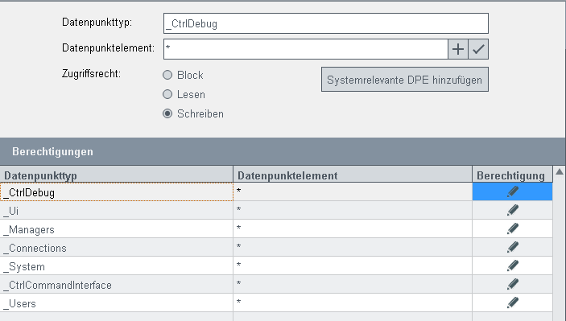Click the pencil icon in the _Connections row
The image size is (566, 321).
pos(512,247)
